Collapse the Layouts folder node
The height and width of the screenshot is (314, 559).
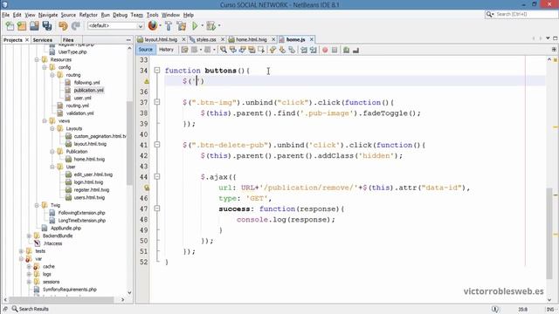click(x=52, y=128)
